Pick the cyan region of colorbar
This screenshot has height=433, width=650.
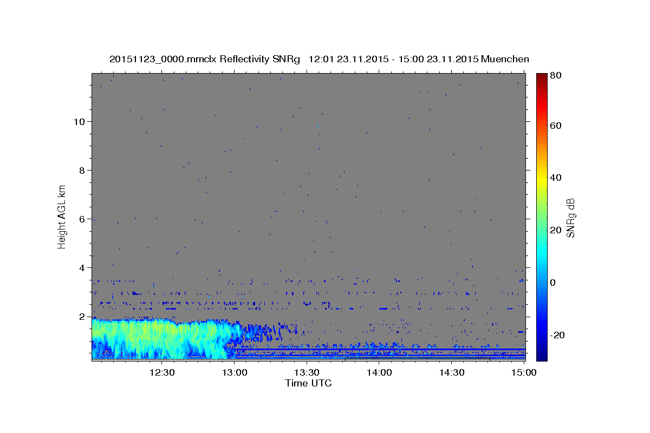(x=541, y=252)
